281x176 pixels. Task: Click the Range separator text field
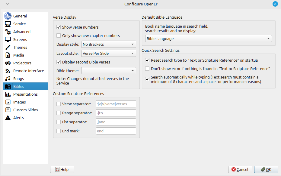116,113
